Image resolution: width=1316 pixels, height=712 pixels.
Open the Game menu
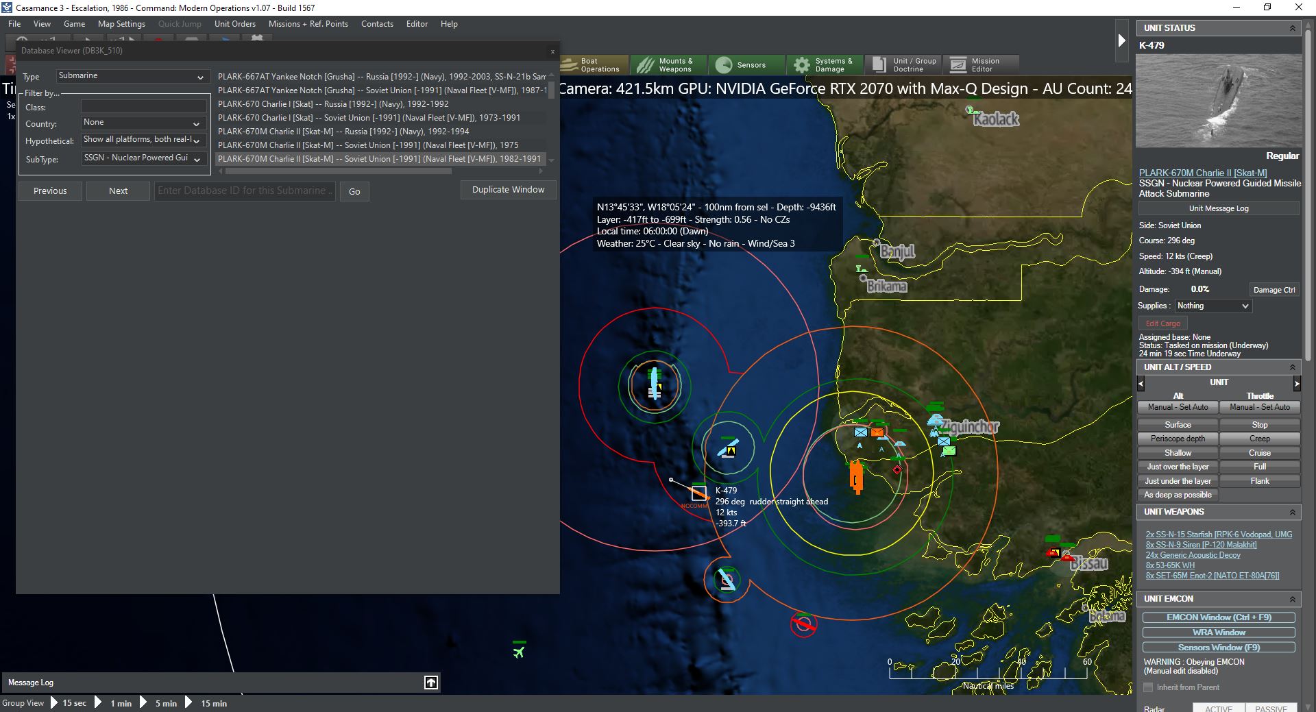[74, 24]
